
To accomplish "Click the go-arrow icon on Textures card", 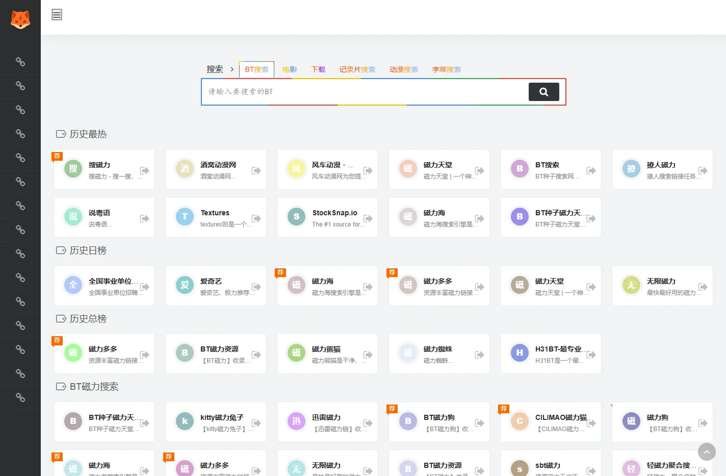I will click(256, 218).
